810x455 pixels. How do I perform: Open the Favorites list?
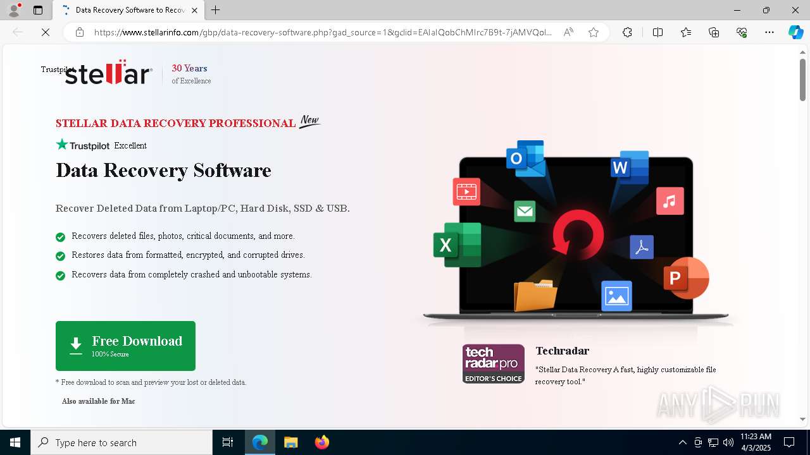(x=686, y=32)
